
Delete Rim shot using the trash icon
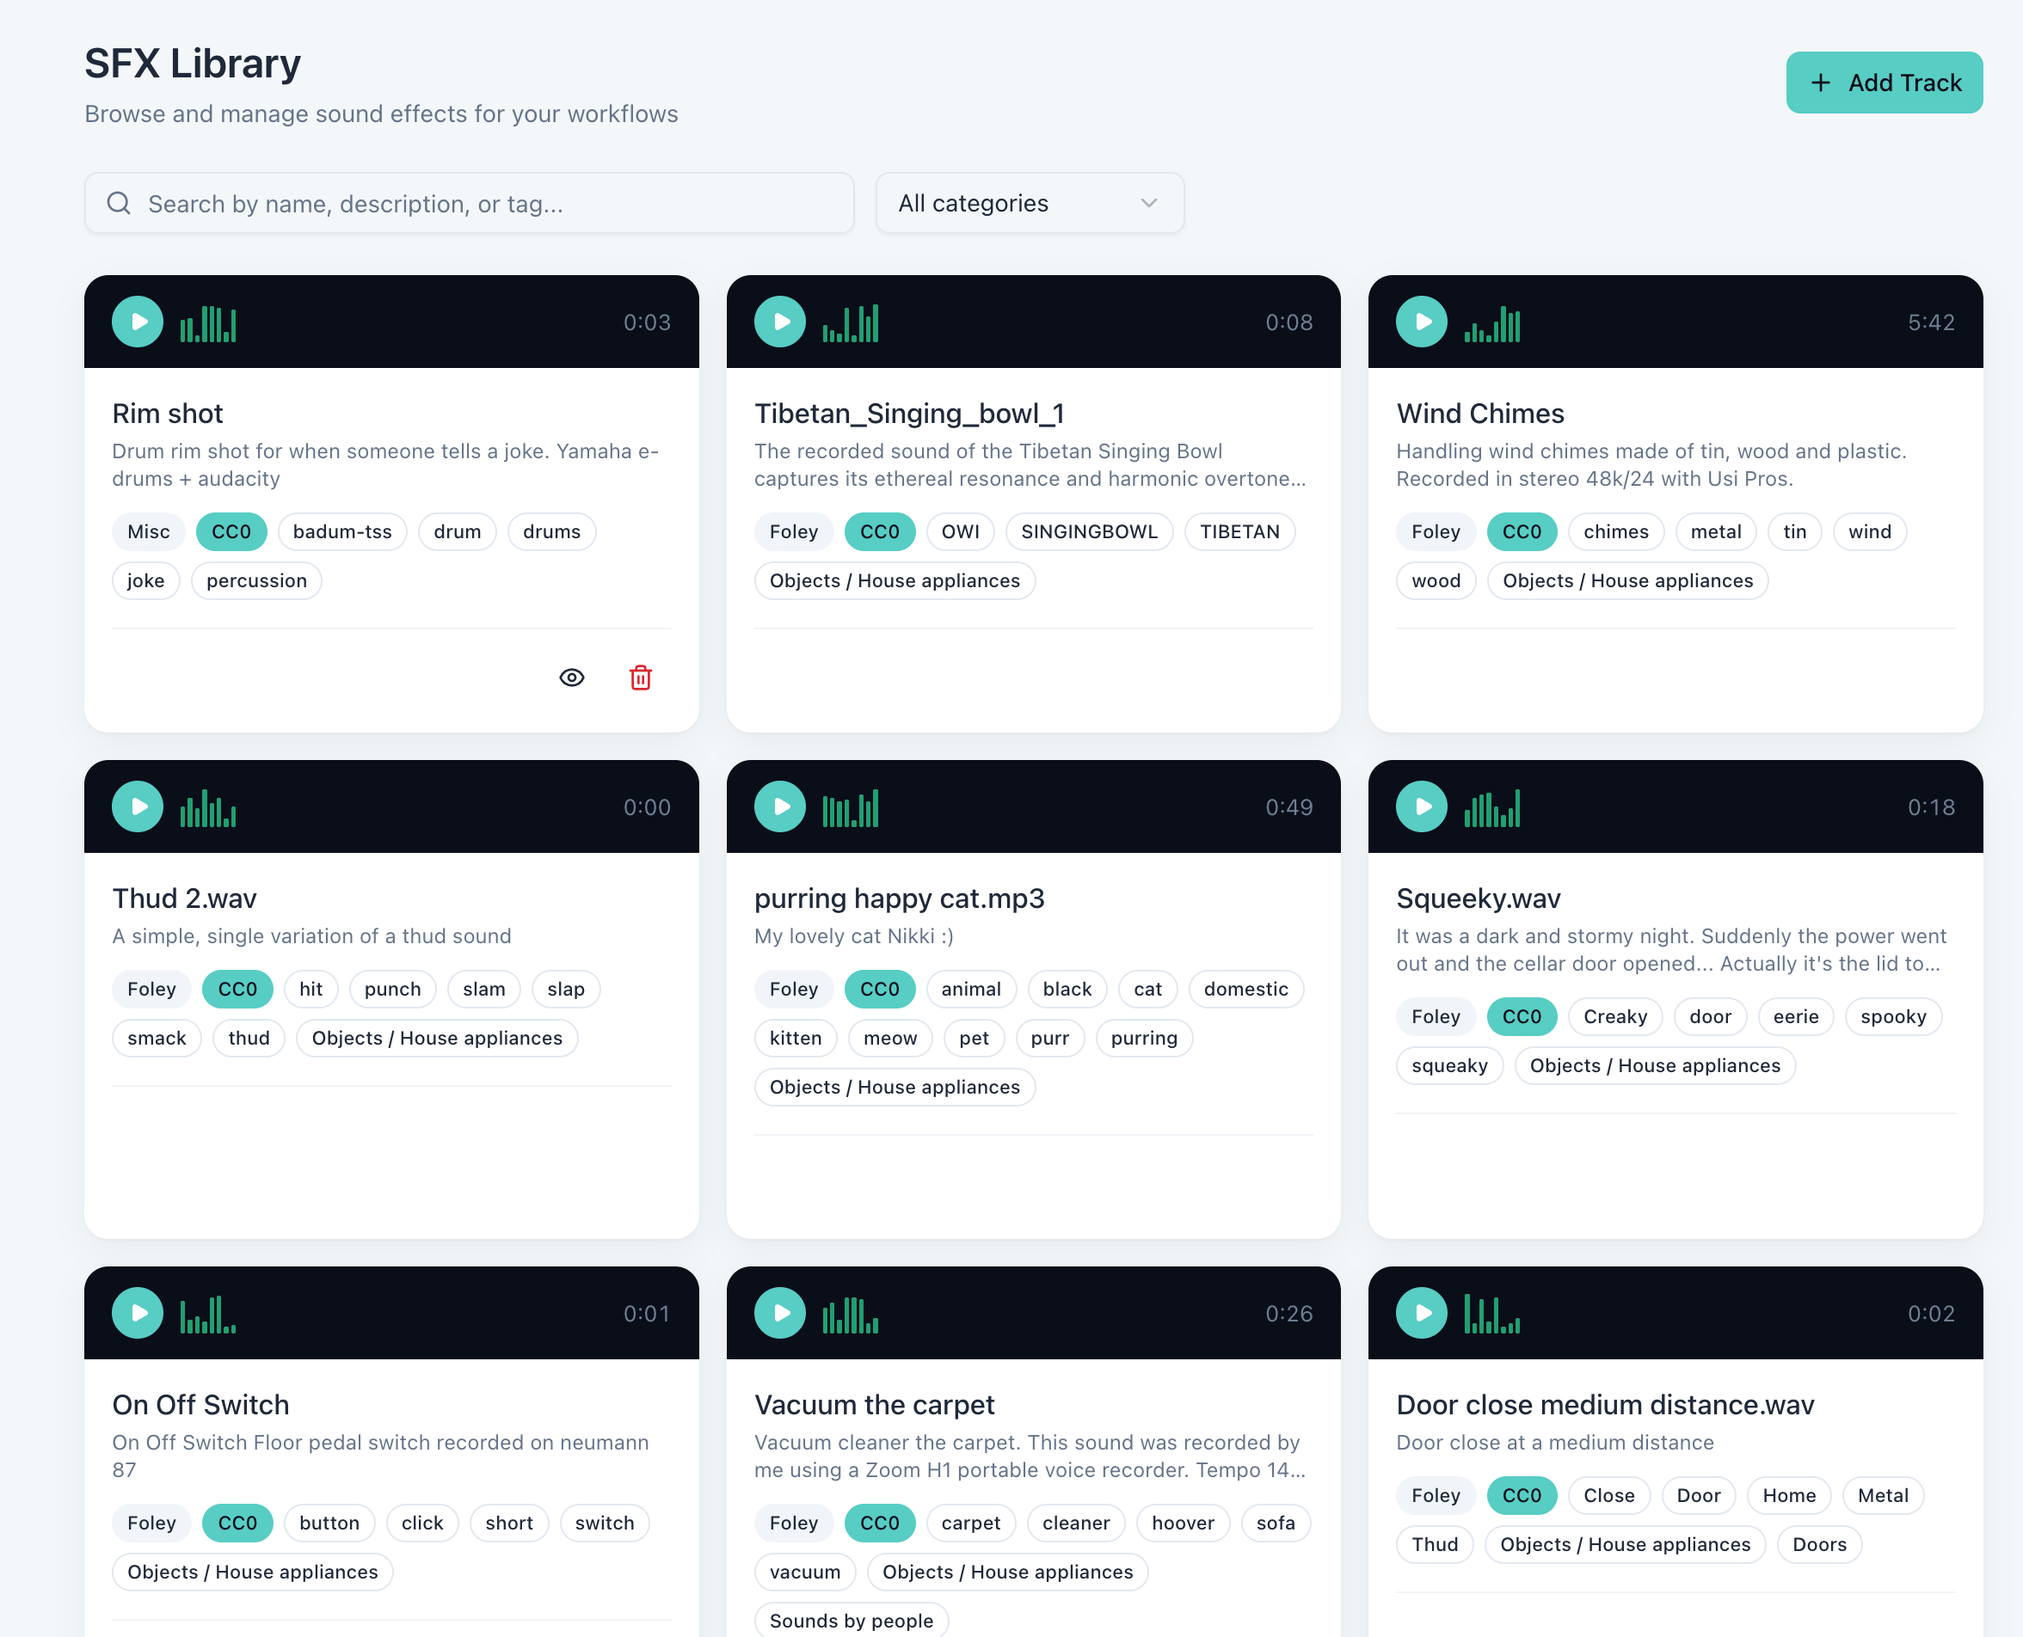[x=639, y=677]
